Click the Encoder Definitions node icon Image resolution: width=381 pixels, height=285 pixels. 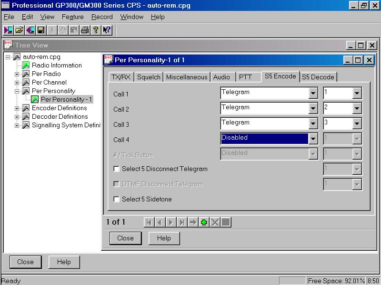coord(26,108)
